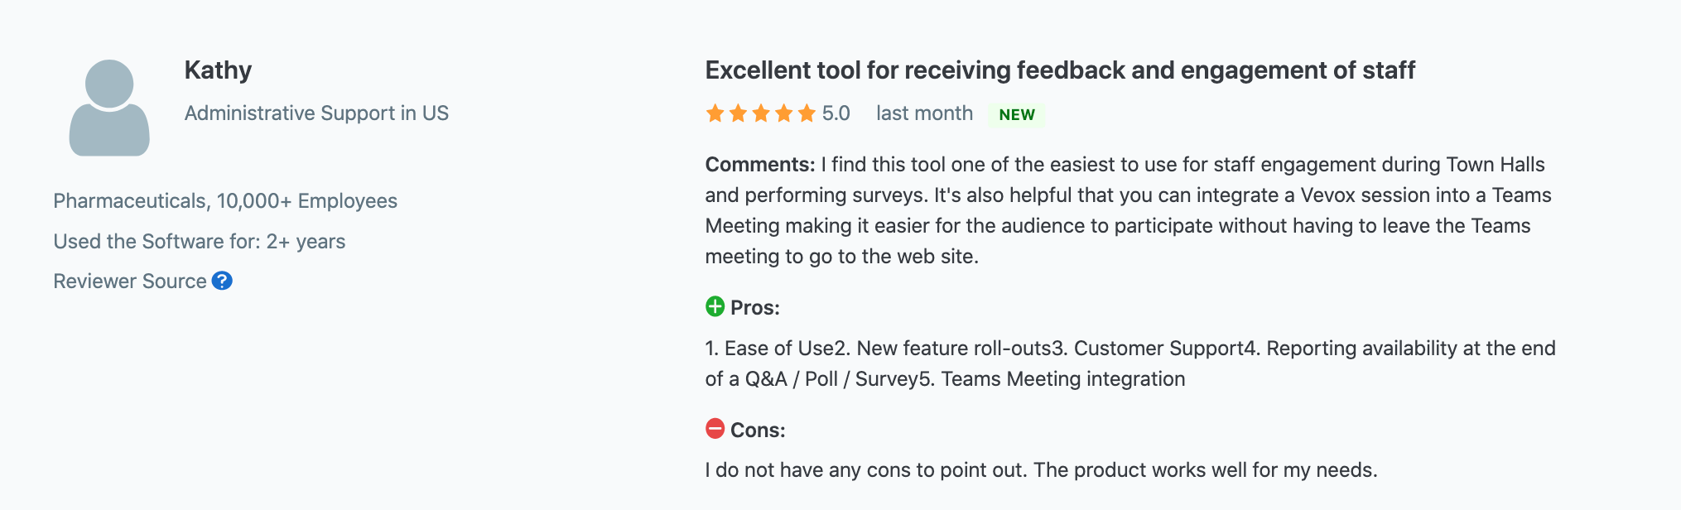Screen dimensions: 1681x510
Task: Click the green NEW badge
Action: [x=1016, y=114]
